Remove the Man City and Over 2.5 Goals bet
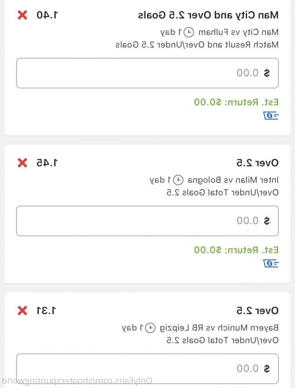Screen dimensions: 295x388 coord(22,15)
